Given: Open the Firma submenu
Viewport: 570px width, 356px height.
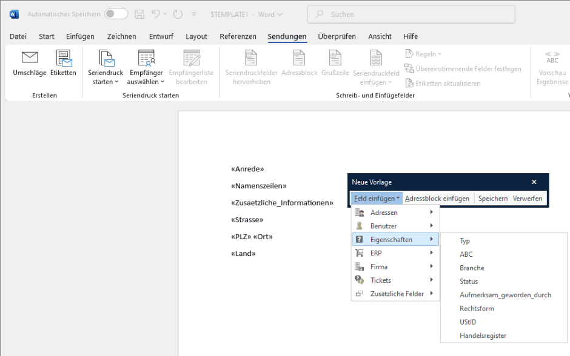Looking at the screenshot, I should pos(395,267).
